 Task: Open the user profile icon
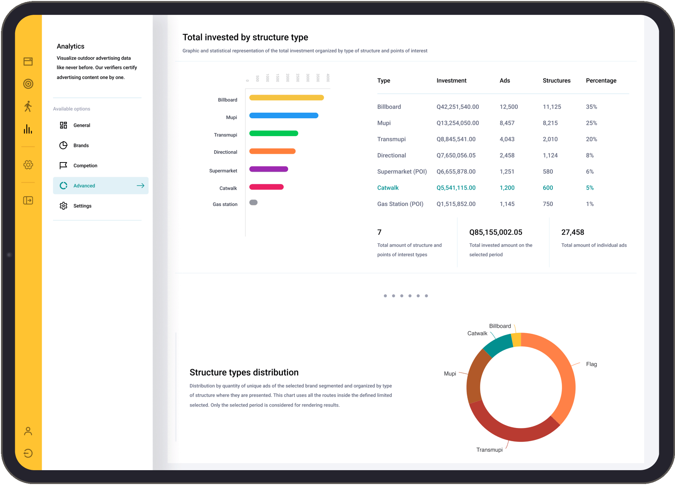coord(28,431)
